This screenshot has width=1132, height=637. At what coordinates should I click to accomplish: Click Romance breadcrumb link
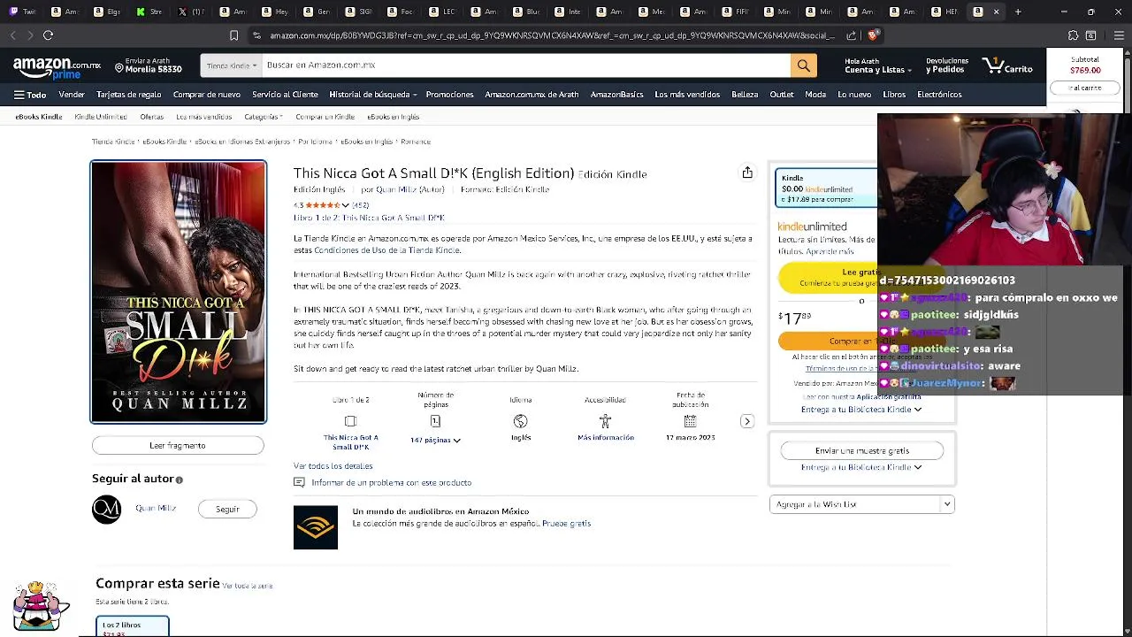pos(416,142)
